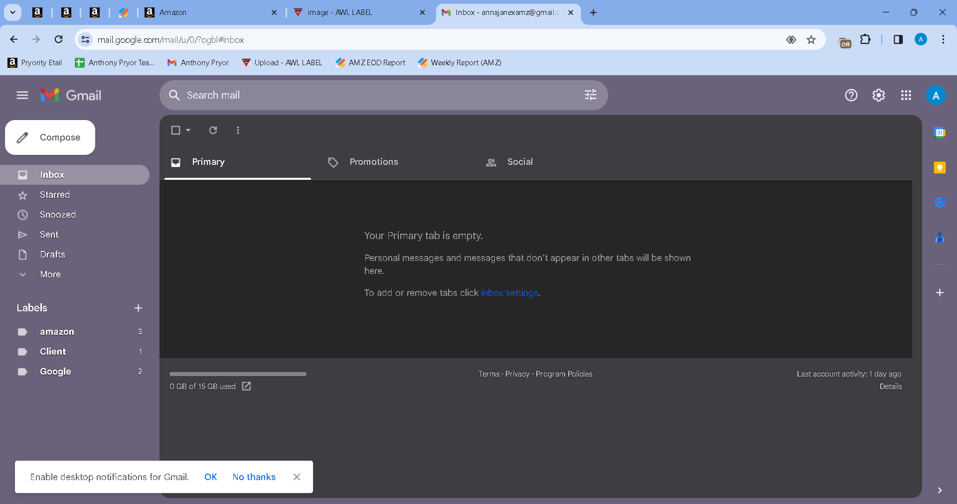Open Google Tasks side panel
Screen dimensions: 957x504
click(x=940, y=202)
